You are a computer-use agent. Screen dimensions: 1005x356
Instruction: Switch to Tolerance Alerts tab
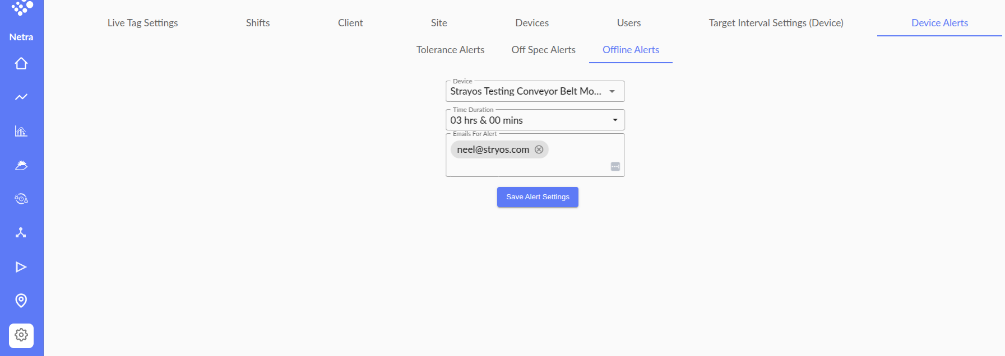tap(450, 50)
